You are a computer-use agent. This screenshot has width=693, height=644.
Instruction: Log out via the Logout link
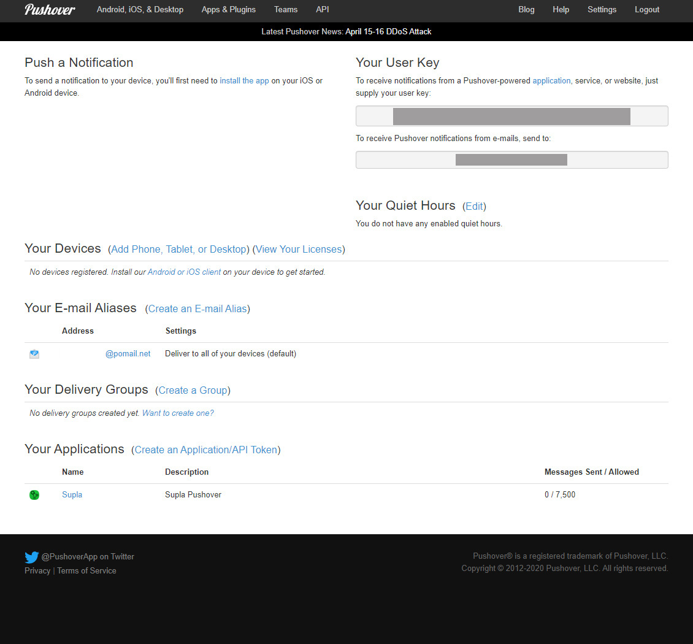(x=647, y=9)
